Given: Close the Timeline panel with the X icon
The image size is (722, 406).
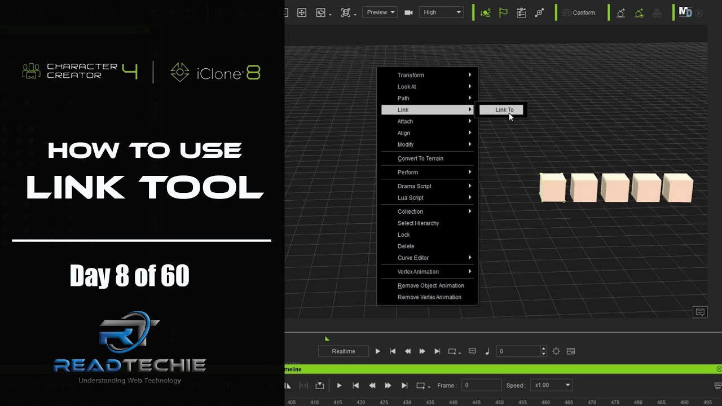Looking at the screenshot, I should coord(719,369).
